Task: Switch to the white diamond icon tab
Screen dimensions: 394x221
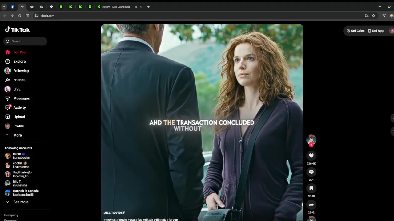Action: pyautogui.click(x=51, y=7)
